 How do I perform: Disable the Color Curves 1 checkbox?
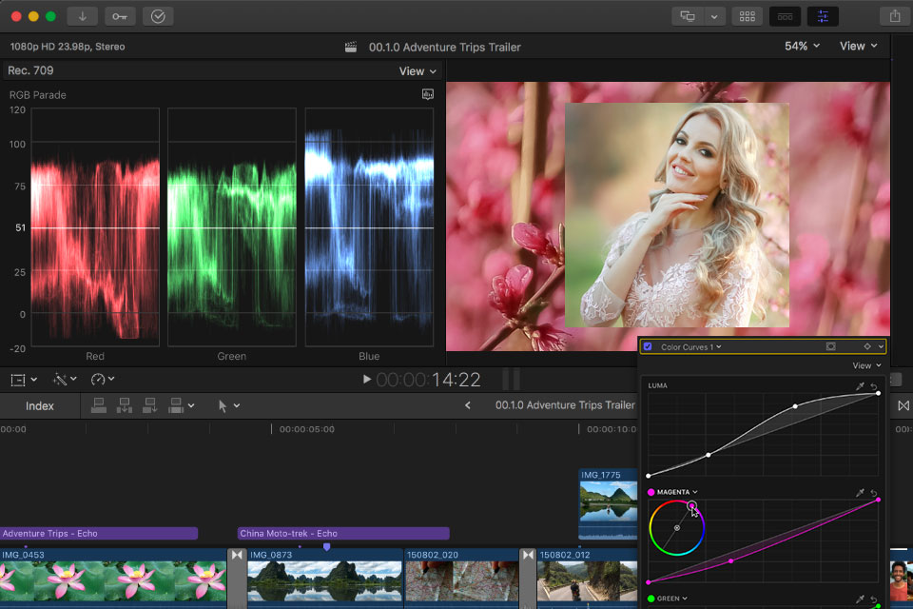point(649,347)
